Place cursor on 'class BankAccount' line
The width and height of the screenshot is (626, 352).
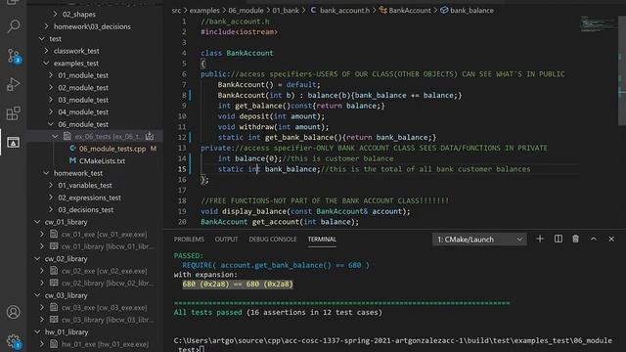click(x=237, y=53)
